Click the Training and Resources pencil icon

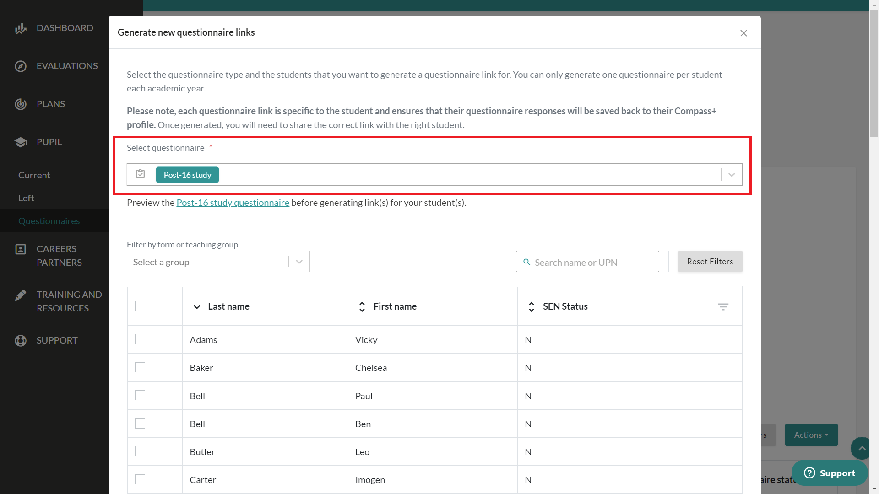click(x=21, y=295)
